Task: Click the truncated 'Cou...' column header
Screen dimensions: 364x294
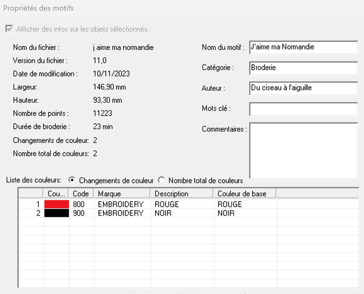Action: pos(56,194)
